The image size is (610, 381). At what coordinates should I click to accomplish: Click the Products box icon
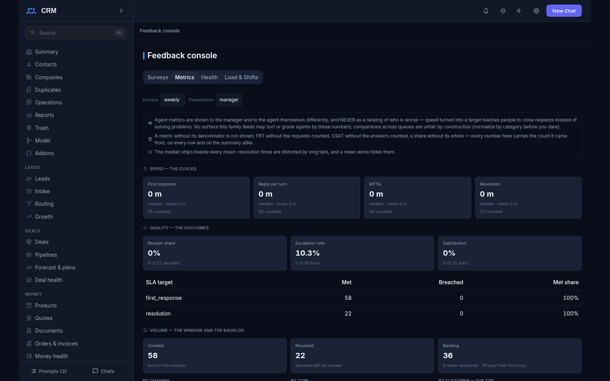click(29, 306)
